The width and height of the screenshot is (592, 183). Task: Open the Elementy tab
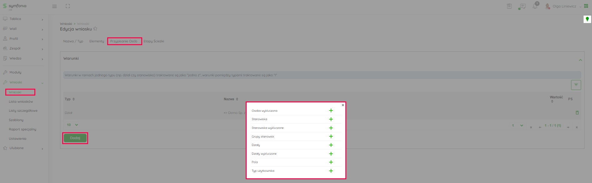tap(97, 41)
